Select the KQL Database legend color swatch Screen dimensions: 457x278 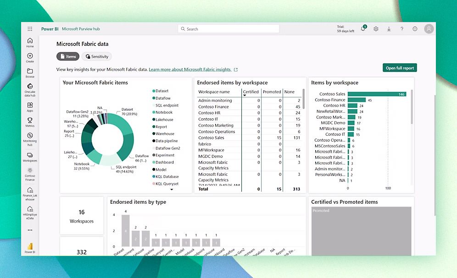(154, 177)
